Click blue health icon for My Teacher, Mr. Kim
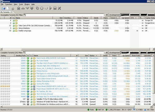The width and height of the screenshot is (155, 112). coord(28,91)
